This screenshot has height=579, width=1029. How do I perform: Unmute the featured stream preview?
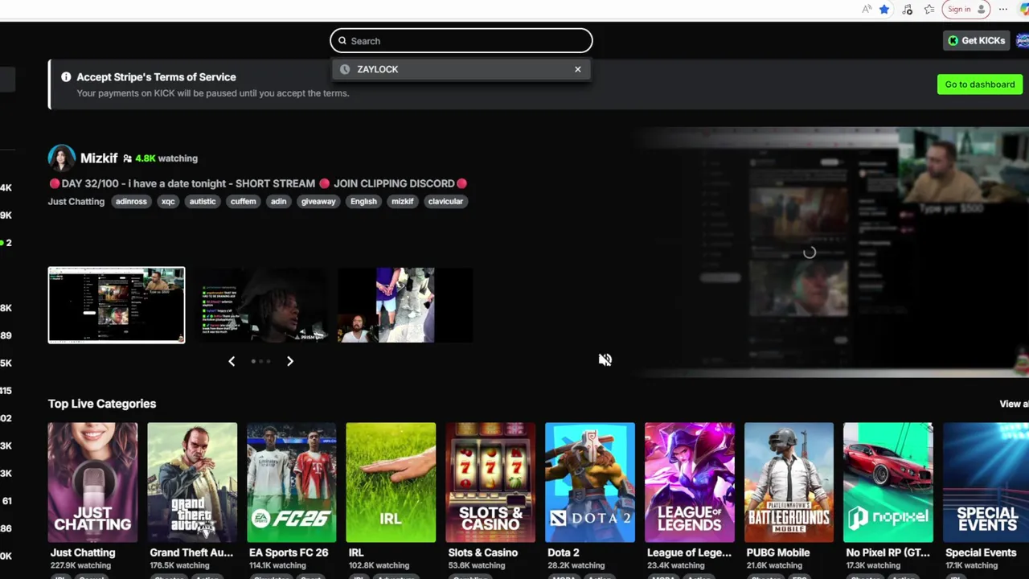[x=605, y=360]
